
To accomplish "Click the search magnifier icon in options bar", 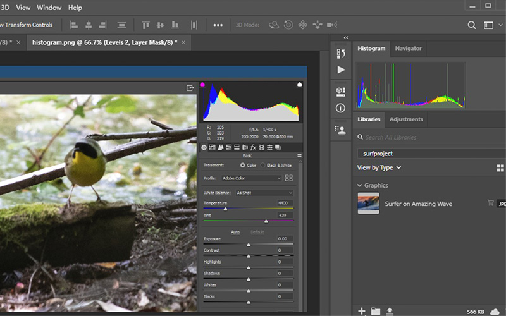I will (471, 25).
